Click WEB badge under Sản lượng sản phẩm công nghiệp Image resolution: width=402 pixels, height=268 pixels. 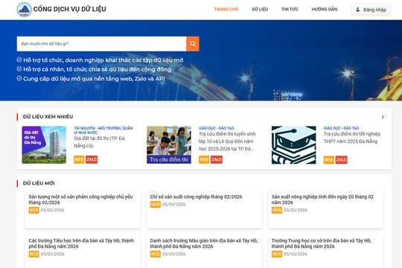[x=33, y=210]
